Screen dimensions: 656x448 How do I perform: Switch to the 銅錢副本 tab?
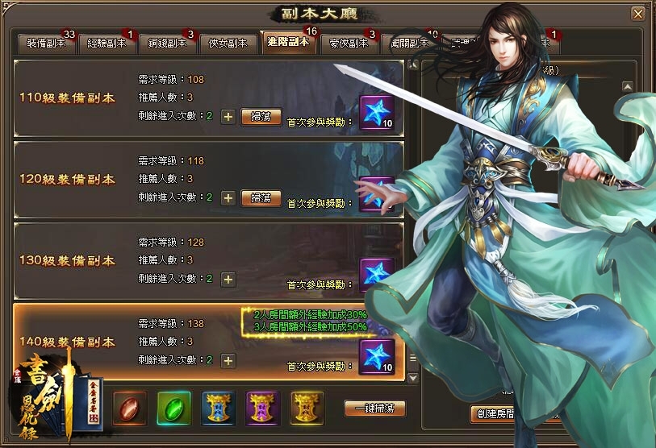[x=167, y=44]
